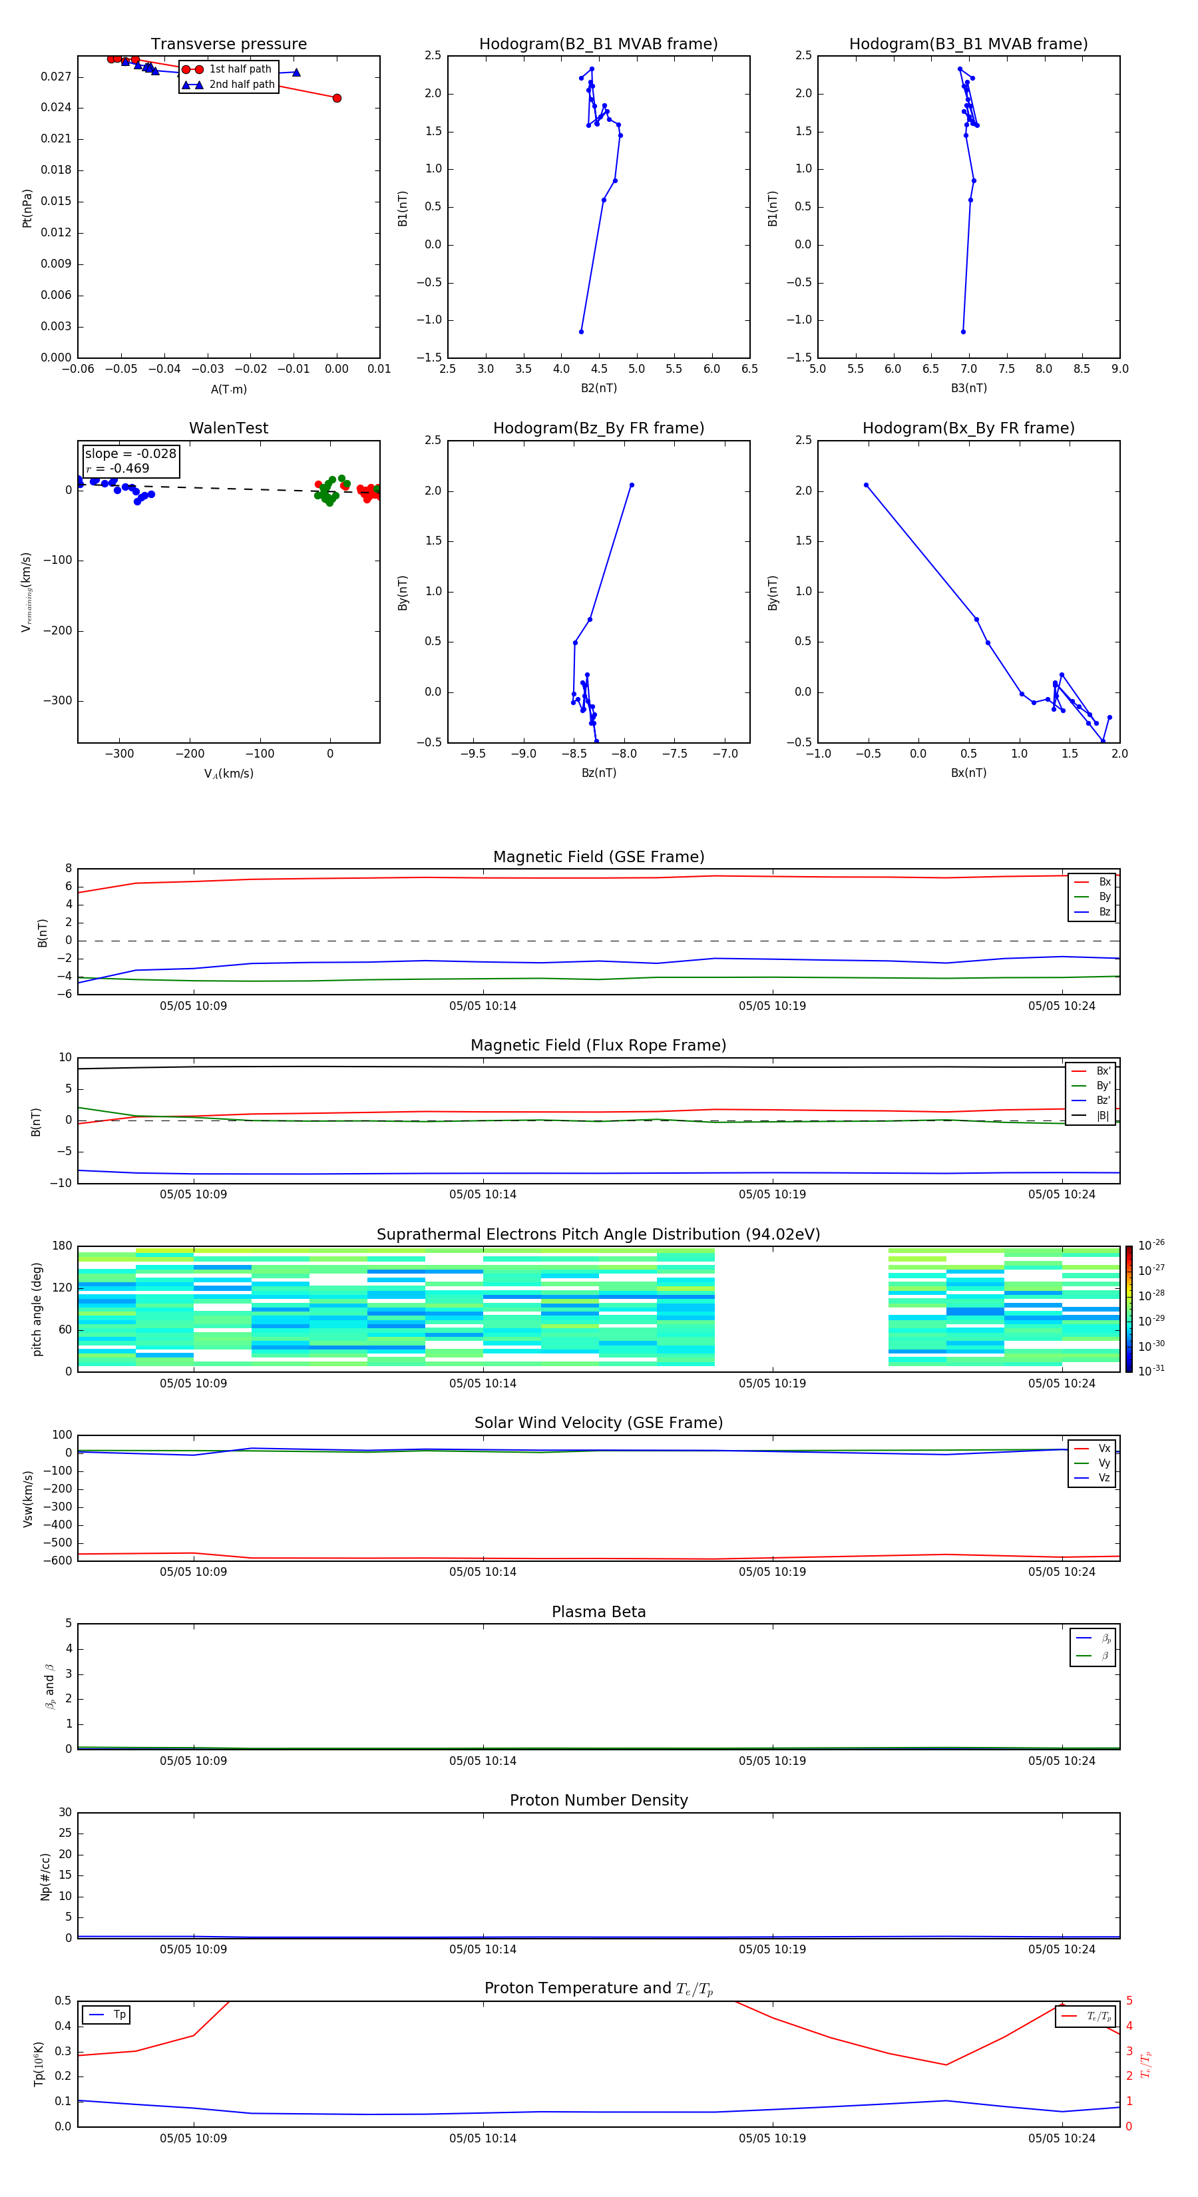
Task: Click the "Bz(nT)" x-axis label
Action: (598, 773)
